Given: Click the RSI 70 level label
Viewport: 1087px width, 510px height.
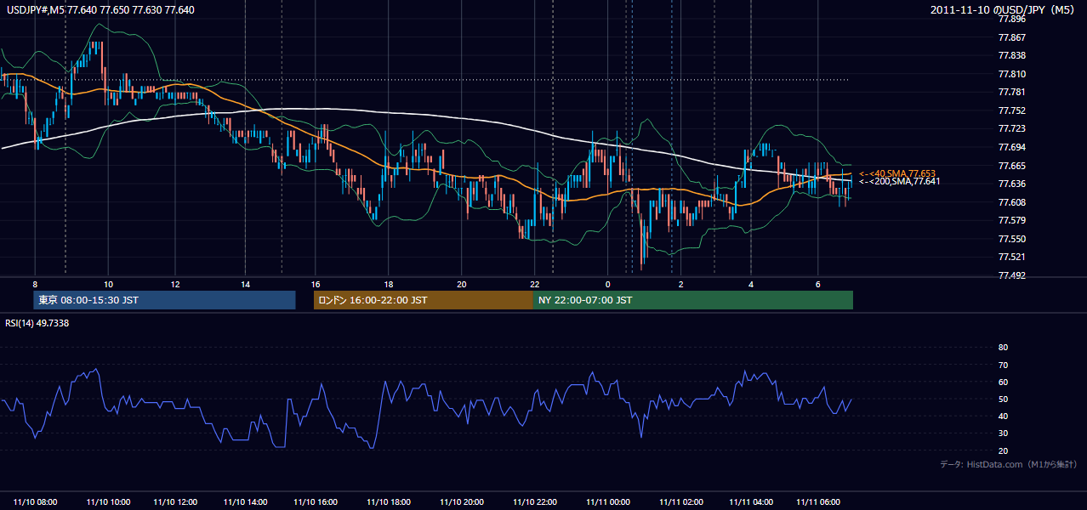Looking at the screenshot, I should (x=1003, y=365).
